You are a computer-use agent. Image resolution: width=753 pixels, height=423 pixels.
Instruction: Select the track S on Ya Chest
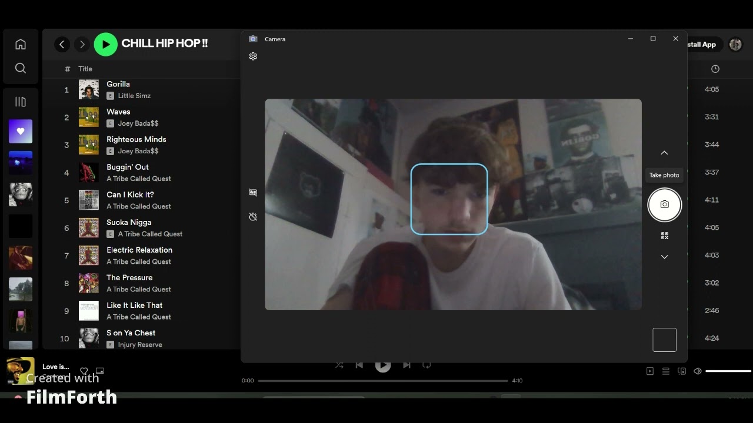tap(131, 333)
